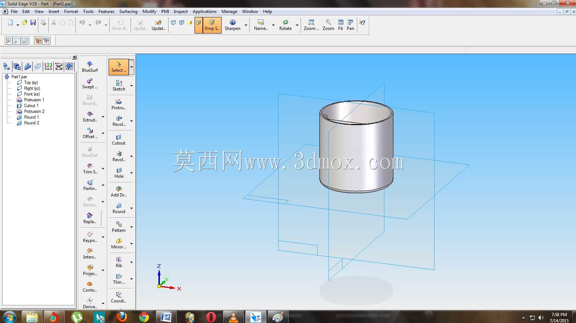
Task: Click the Trim S.. tool
Action: point(90,168)
